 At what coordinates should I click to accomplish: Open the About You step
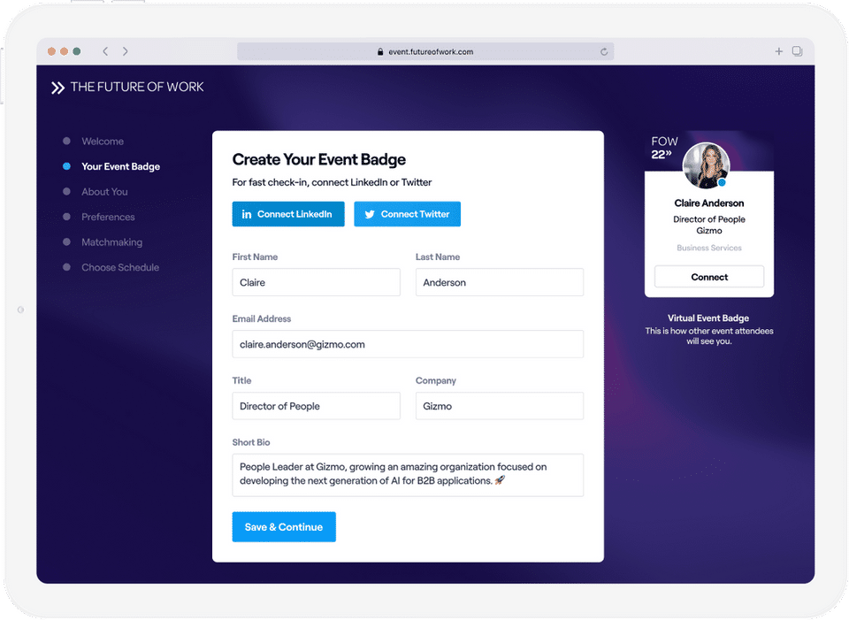[104, 192]
